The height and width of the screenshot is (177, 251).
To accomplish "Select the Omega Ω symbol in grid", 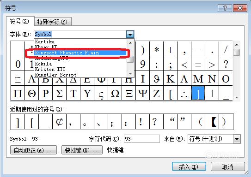I will (x=115, y=93).
